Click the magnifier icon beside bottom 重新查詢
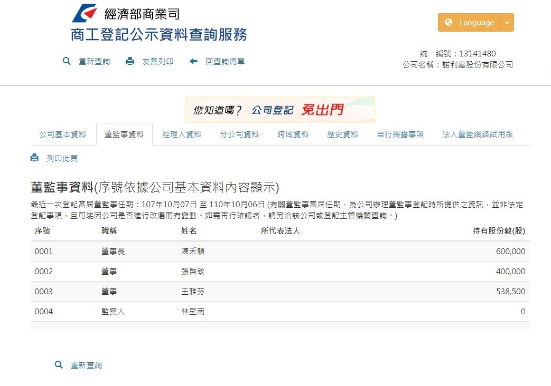551x386 pixels. (59, 364)
